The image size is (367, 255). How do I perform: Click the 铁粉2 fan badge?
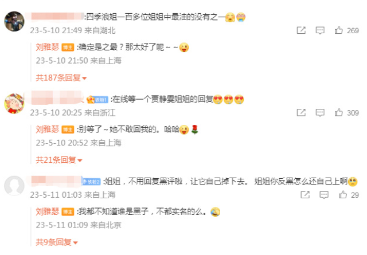pos(91,182)
